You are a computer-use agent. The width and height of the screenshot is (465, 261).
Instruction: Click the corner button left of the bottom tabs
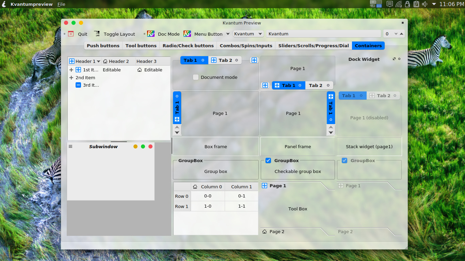[x=265, y=85]
